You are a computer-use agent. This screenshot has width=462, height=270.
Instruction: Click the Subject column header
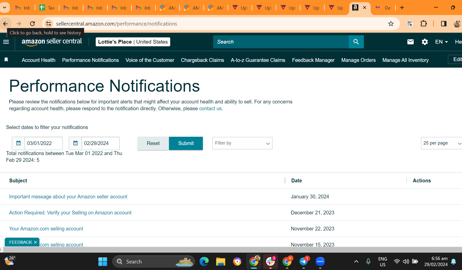click(x=18, y=181)
